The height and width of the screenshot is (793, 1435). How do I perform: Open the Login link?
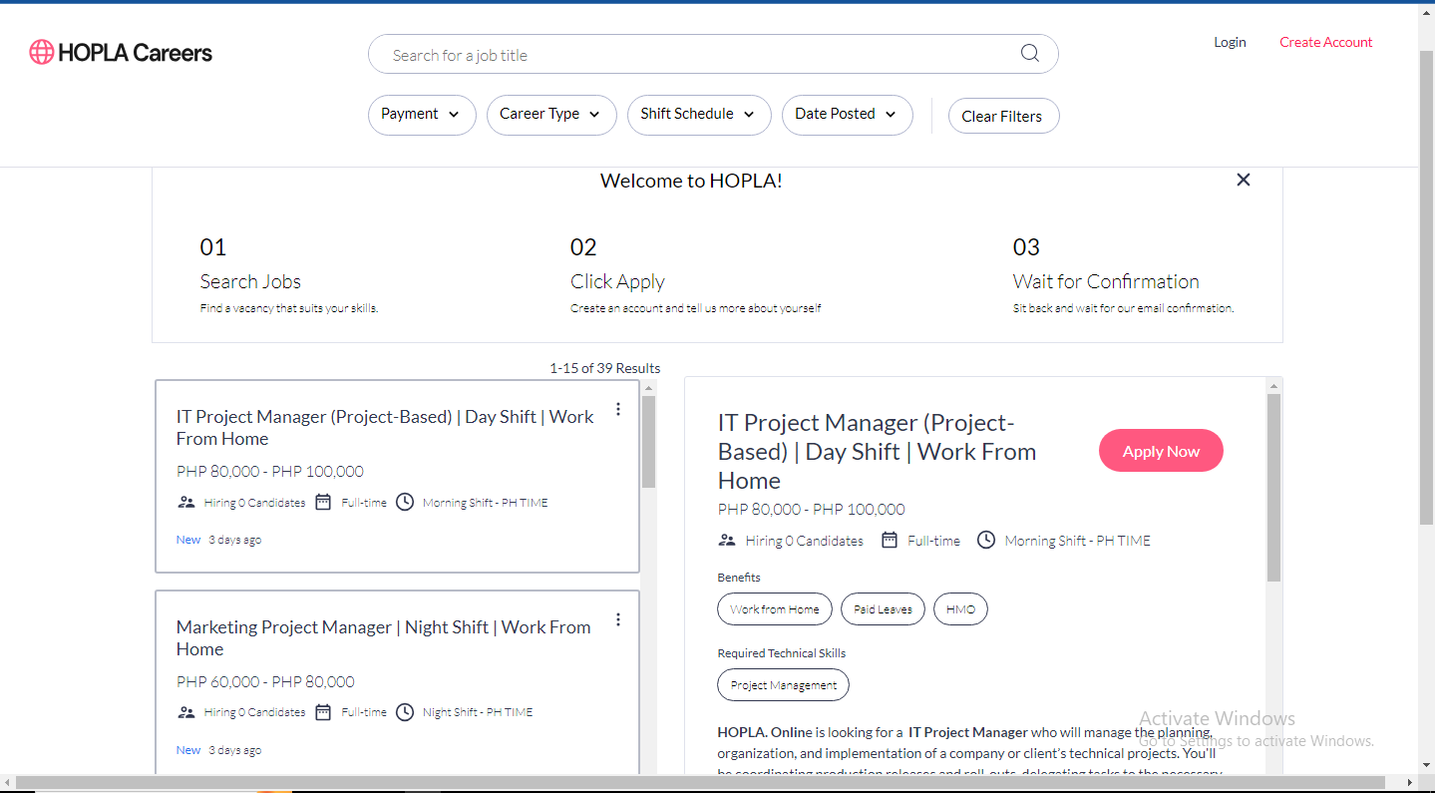click(x=1230, y=42)
